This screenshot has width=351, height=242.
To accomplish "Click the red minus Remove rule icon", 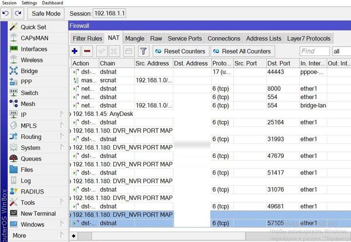I will click(87, 51).
